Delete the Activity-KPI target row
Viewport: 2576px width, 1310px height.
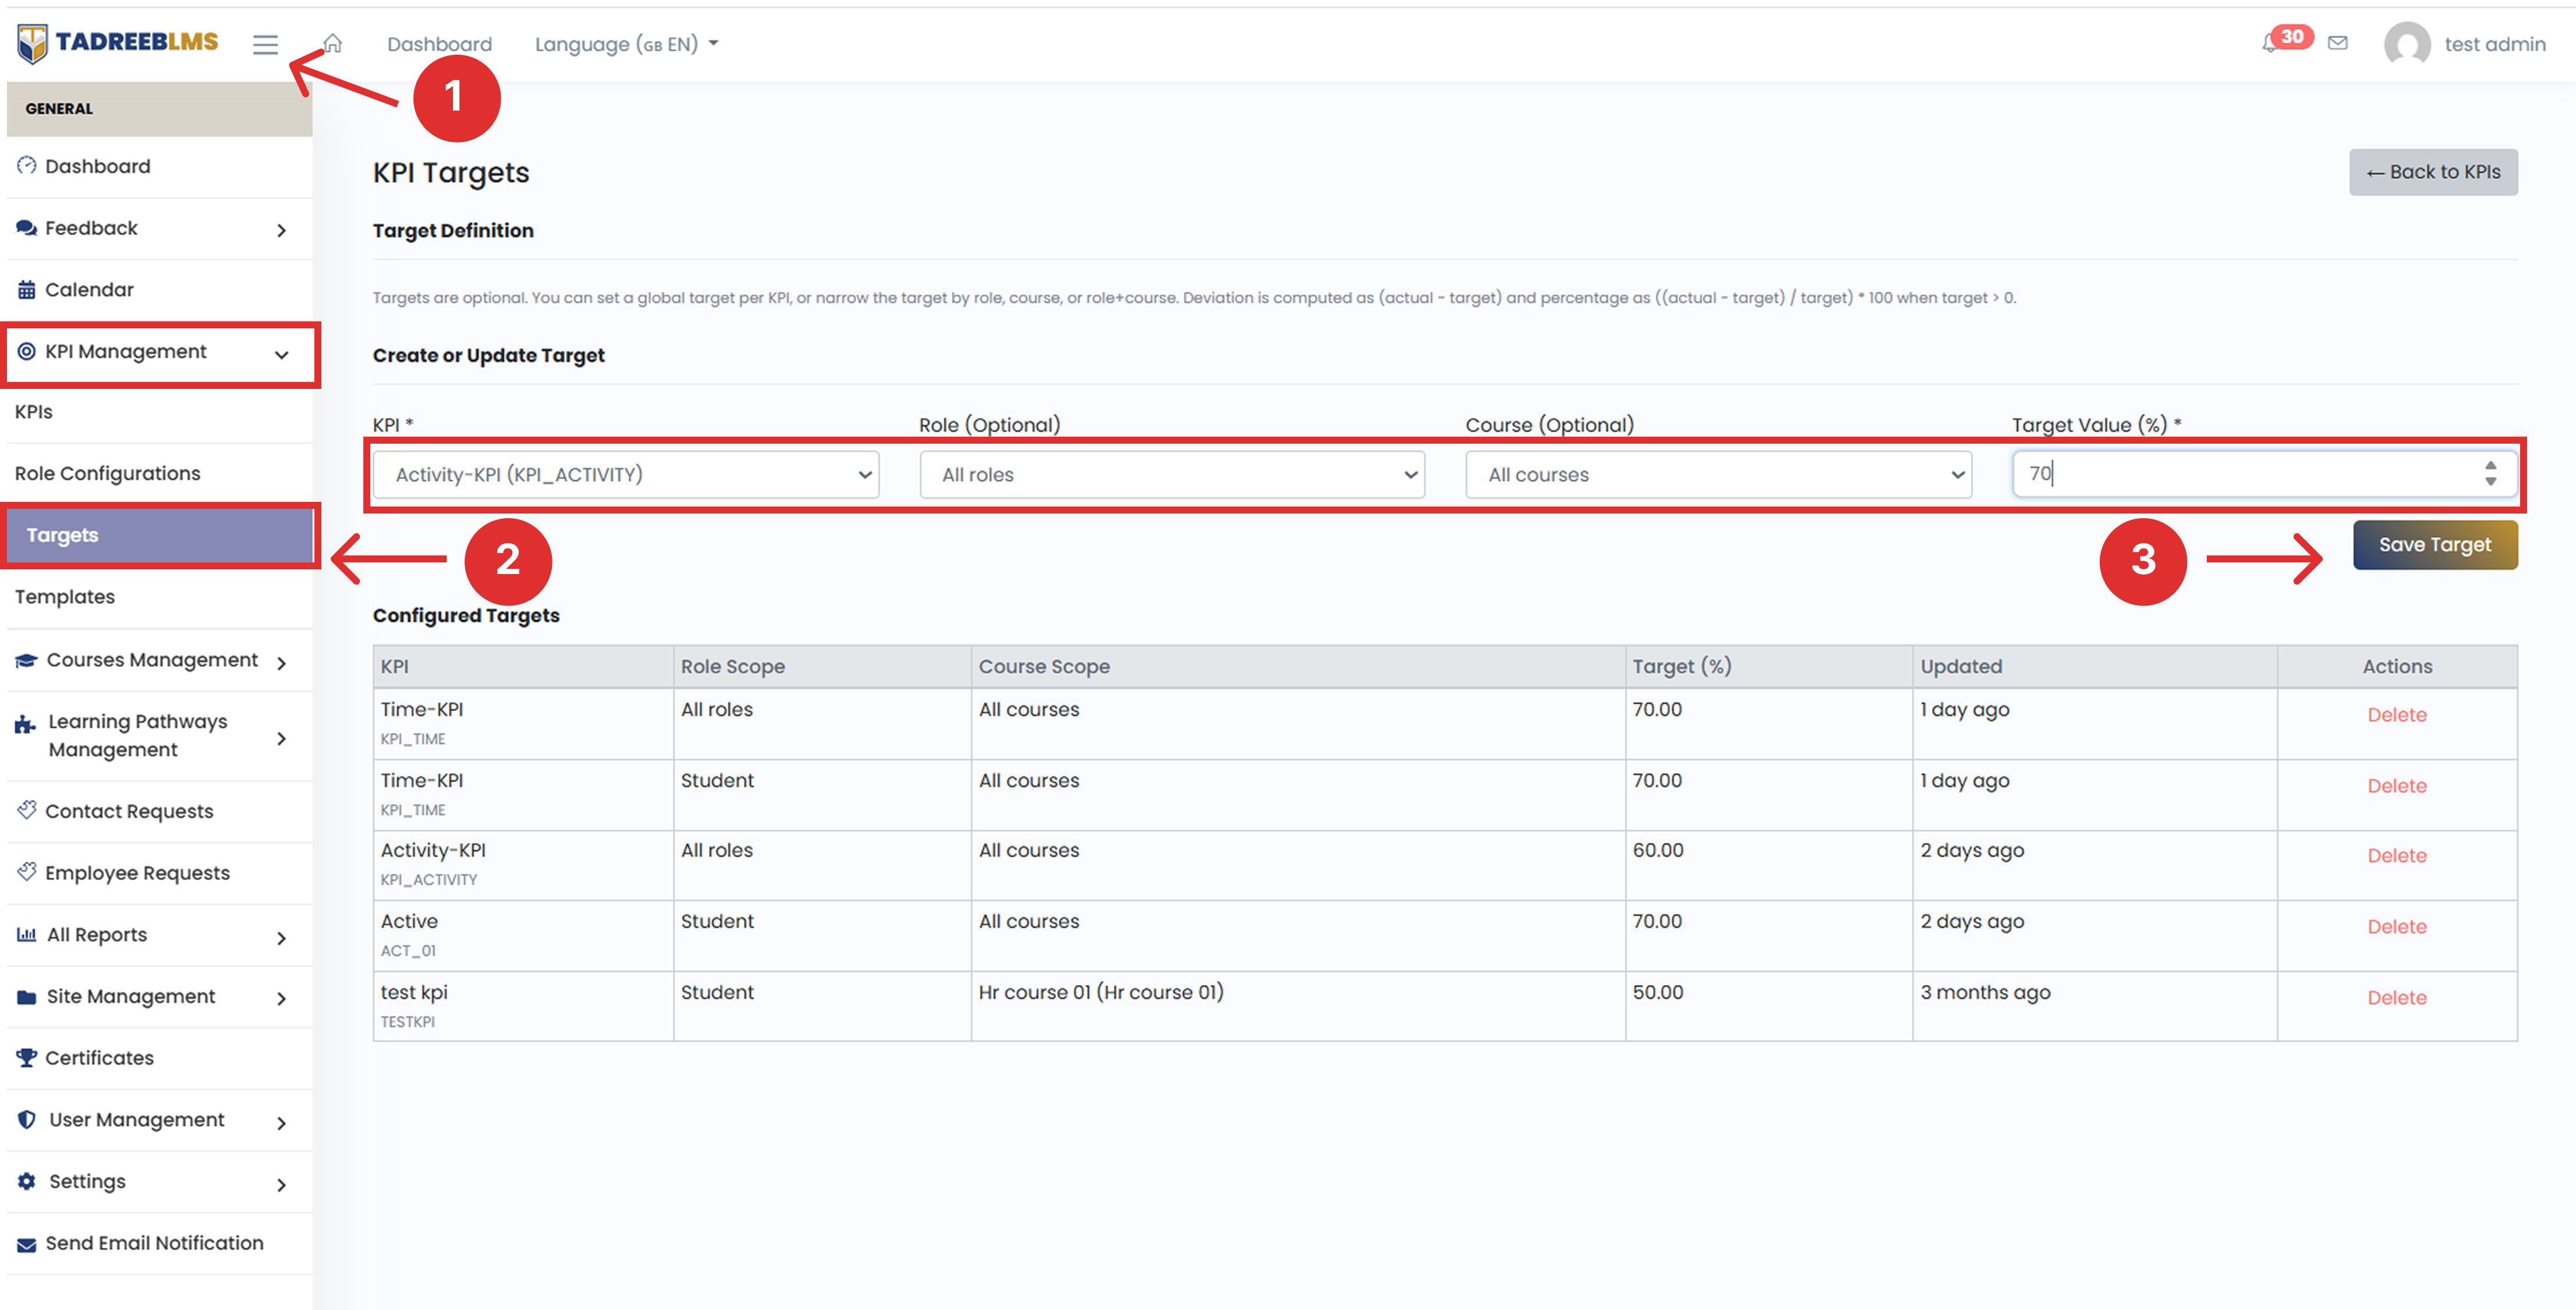click(2396, 856)
